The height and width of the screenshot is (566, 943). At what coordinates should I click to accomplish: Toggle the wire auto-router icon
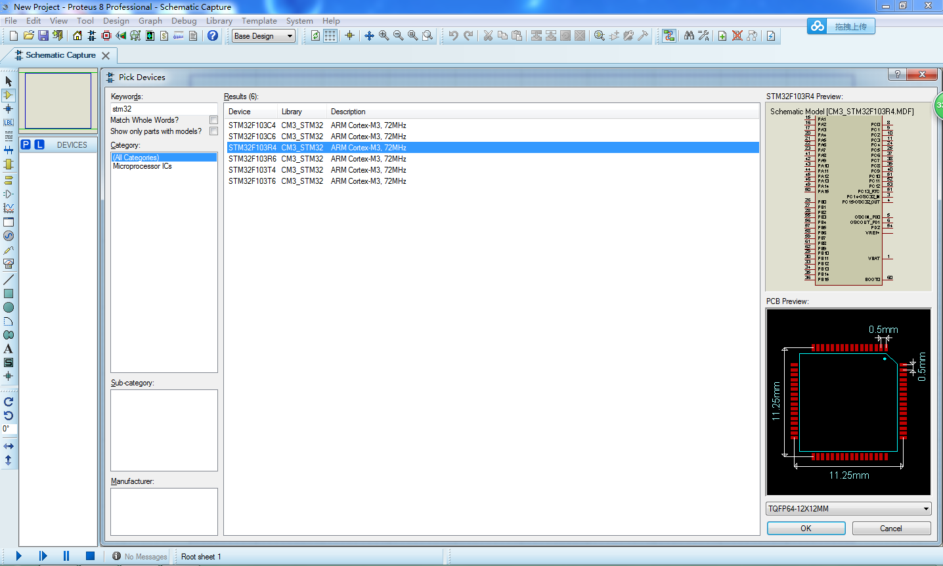click(669, 35)
